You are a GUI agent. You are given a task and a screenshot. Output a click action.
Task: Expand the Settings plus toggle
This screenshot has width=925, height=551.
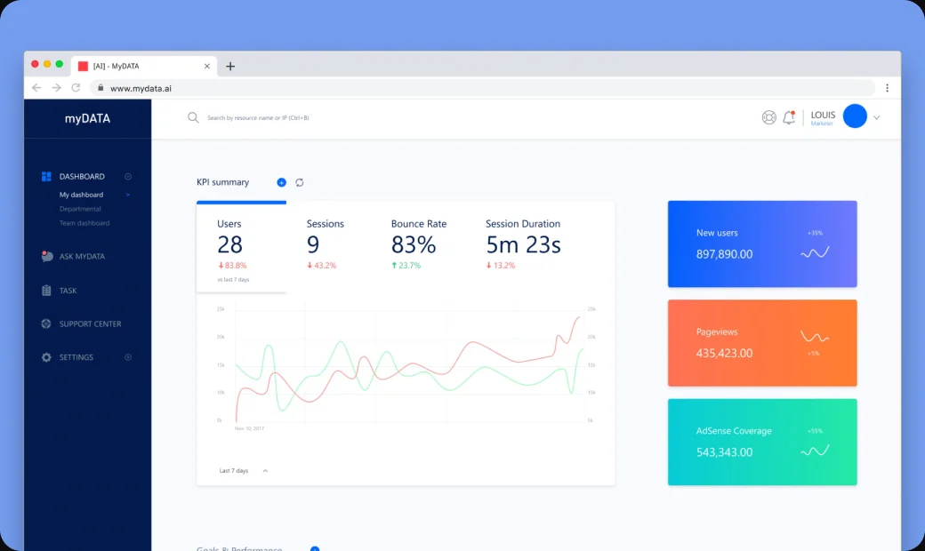coord(128,357)
